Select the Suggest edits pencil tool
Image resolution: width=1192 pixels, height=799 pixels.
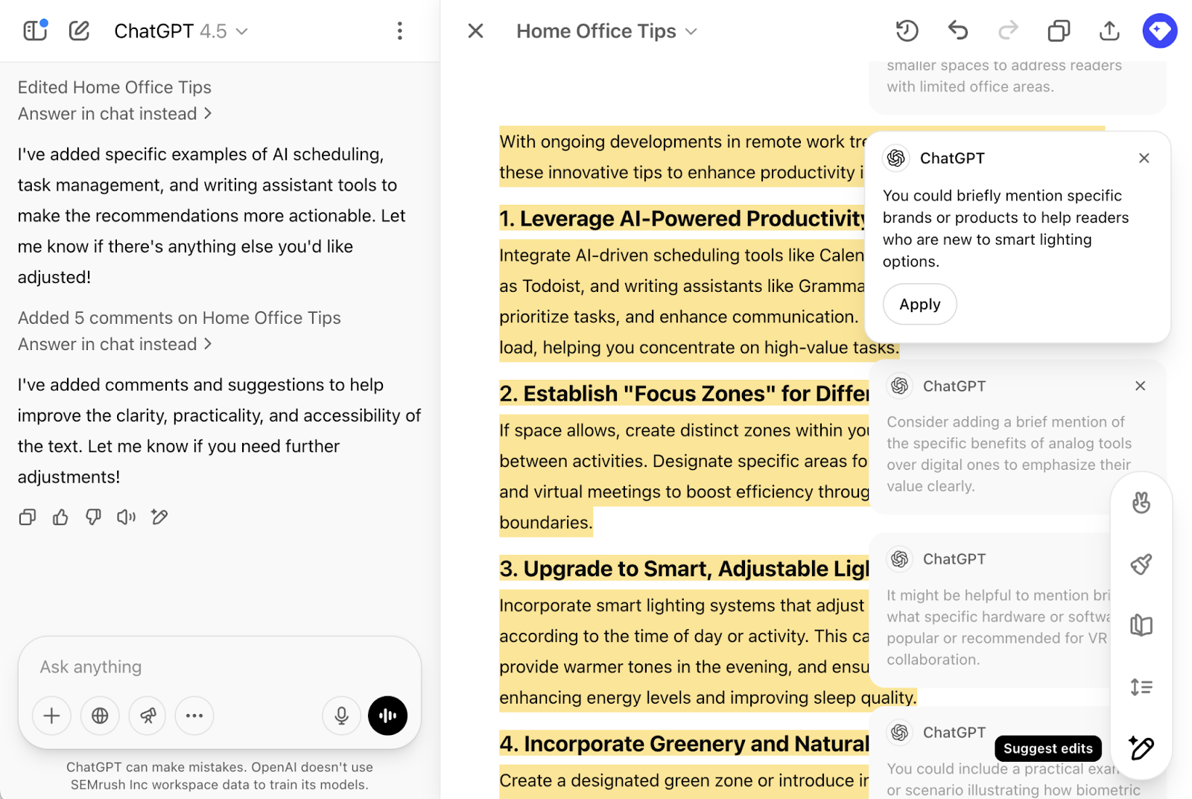pos(1140,748)
